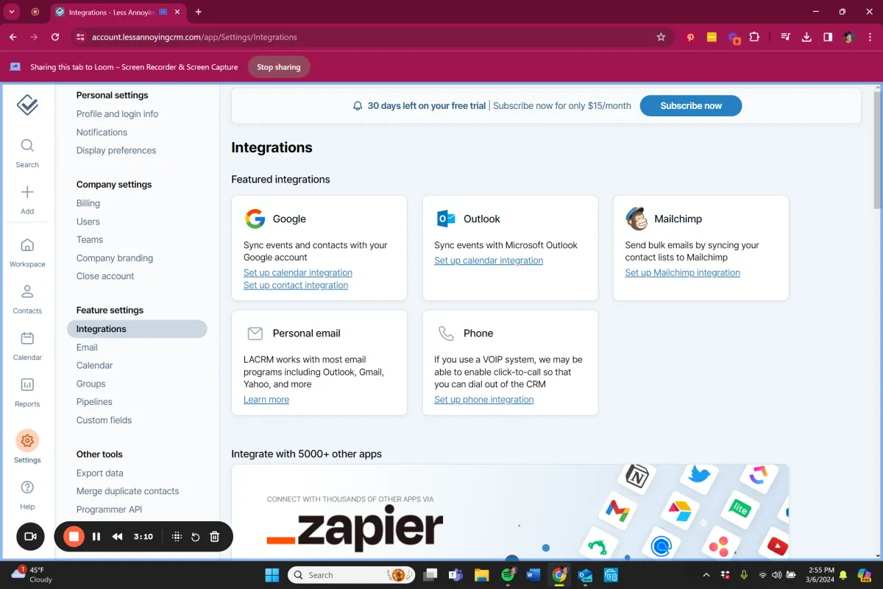This screenshot has height=589, width=883.
Task: Open Microsoft Teams from the taskbar
Action: (x=456, y=575)
